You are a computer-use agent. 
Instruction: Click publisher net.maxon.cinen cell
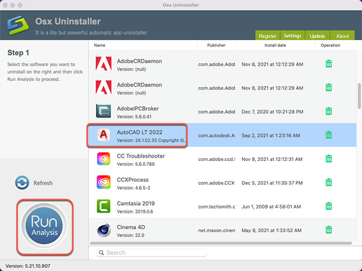tap(216, 231)
